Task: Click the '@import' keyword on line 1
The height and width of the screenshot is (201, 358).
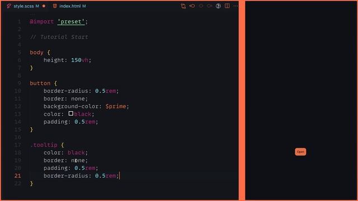Action: 41,22
